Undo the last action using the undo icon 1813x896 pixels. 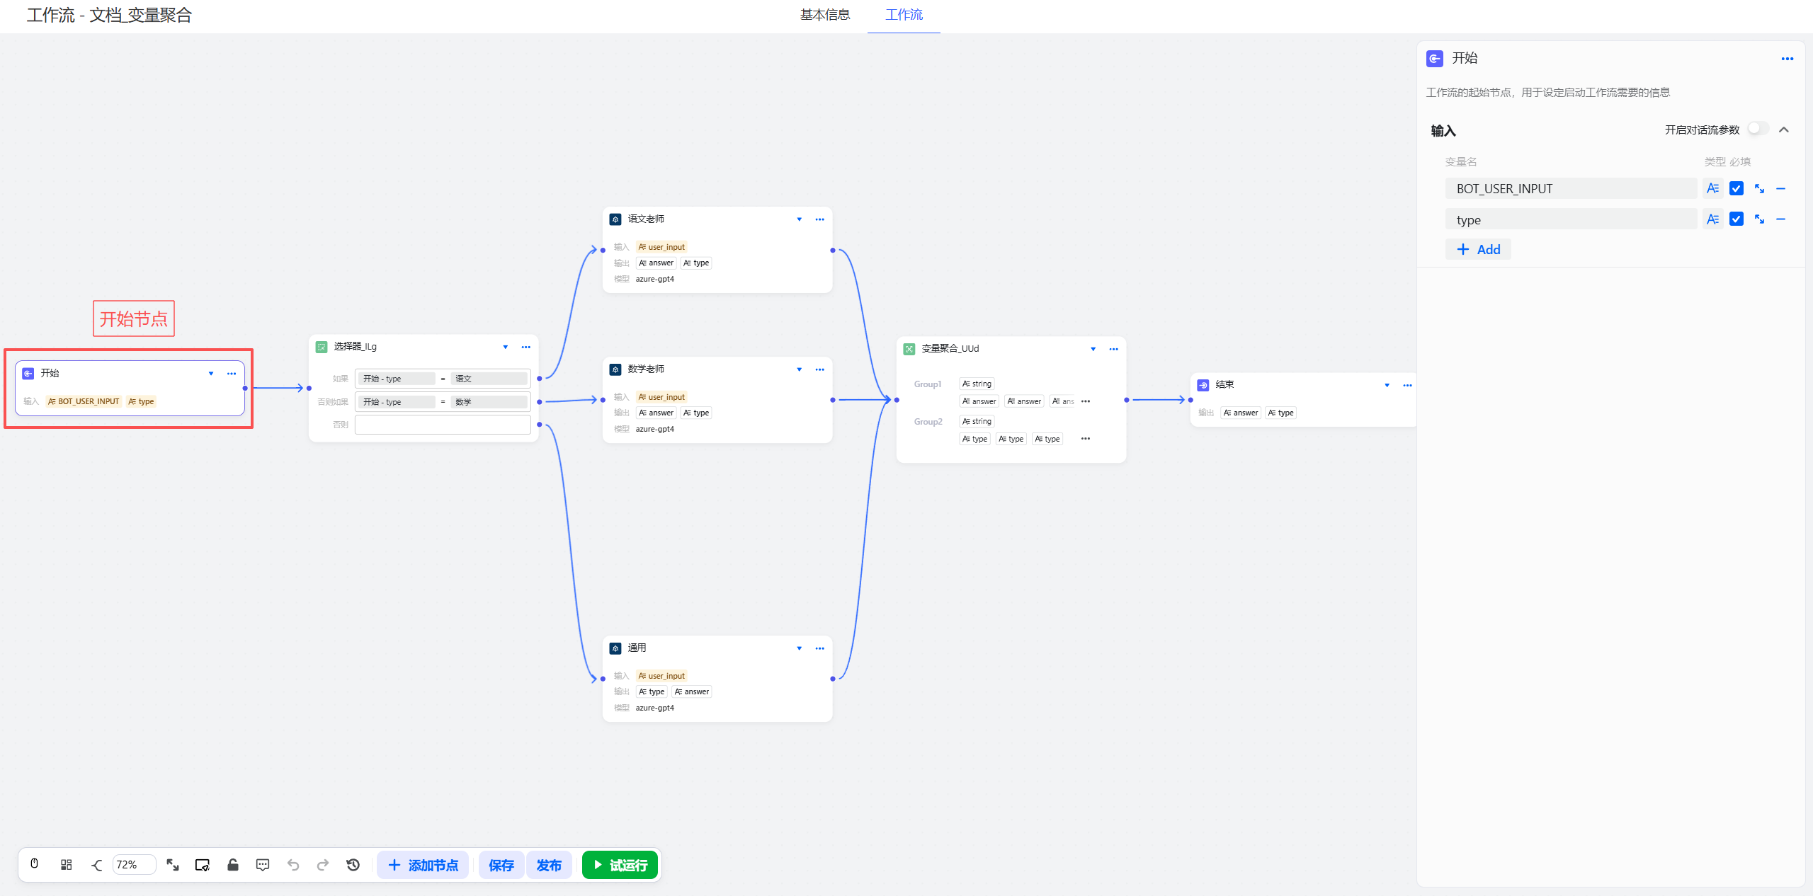293,864
